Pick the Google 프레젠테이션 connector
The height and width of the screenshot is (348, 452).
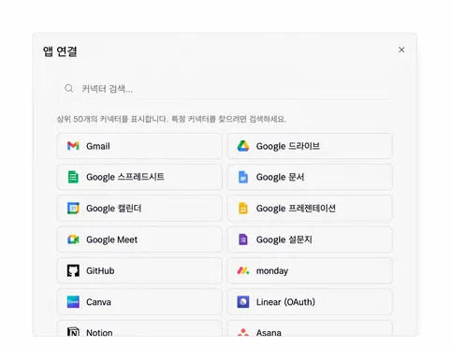[x=310, y=208]
